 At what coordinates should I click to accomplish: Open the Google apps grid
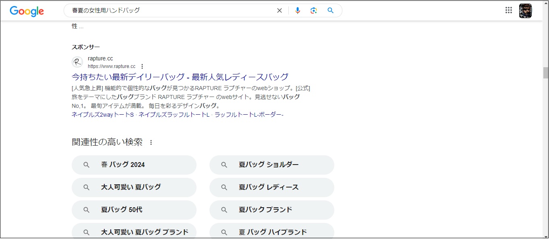click(x=509, y=10)
